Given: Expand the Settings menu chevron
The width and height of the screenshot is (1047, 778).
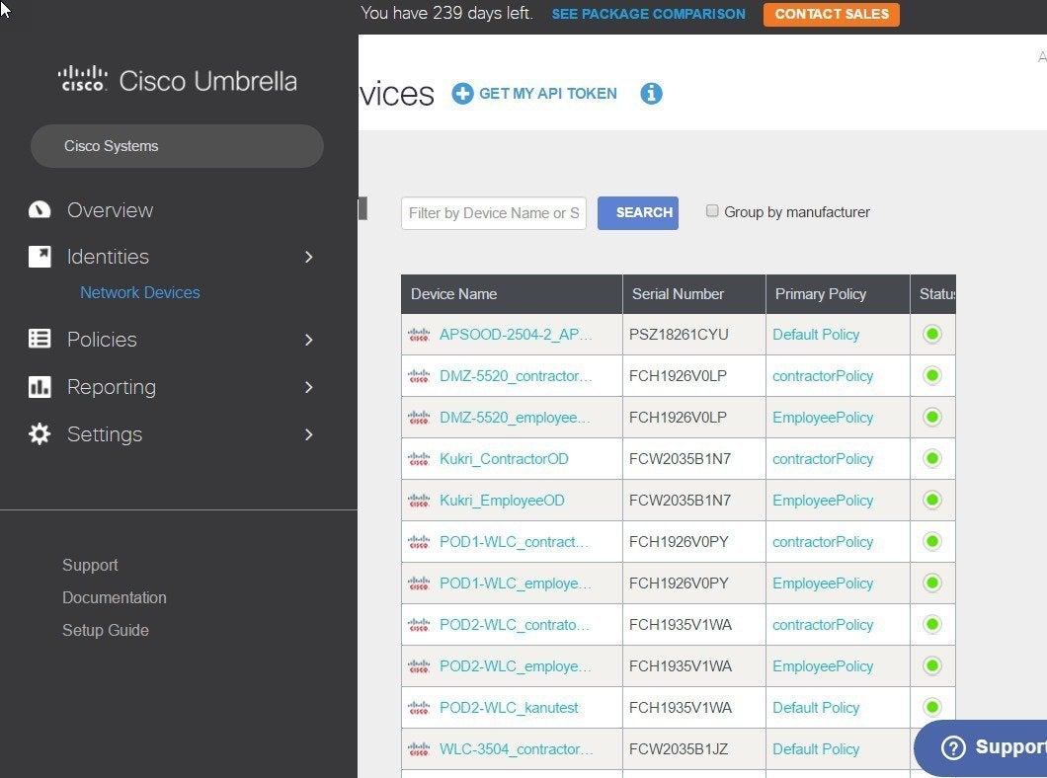Looking at the screenshot, I should (x=308, y=434).
